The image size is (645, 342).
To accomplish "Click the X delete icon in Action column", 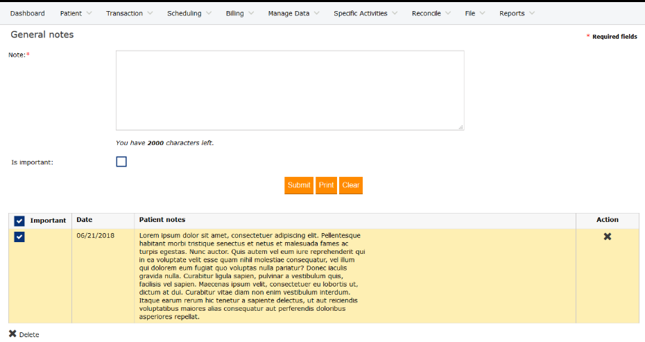I will click(608, 237).
